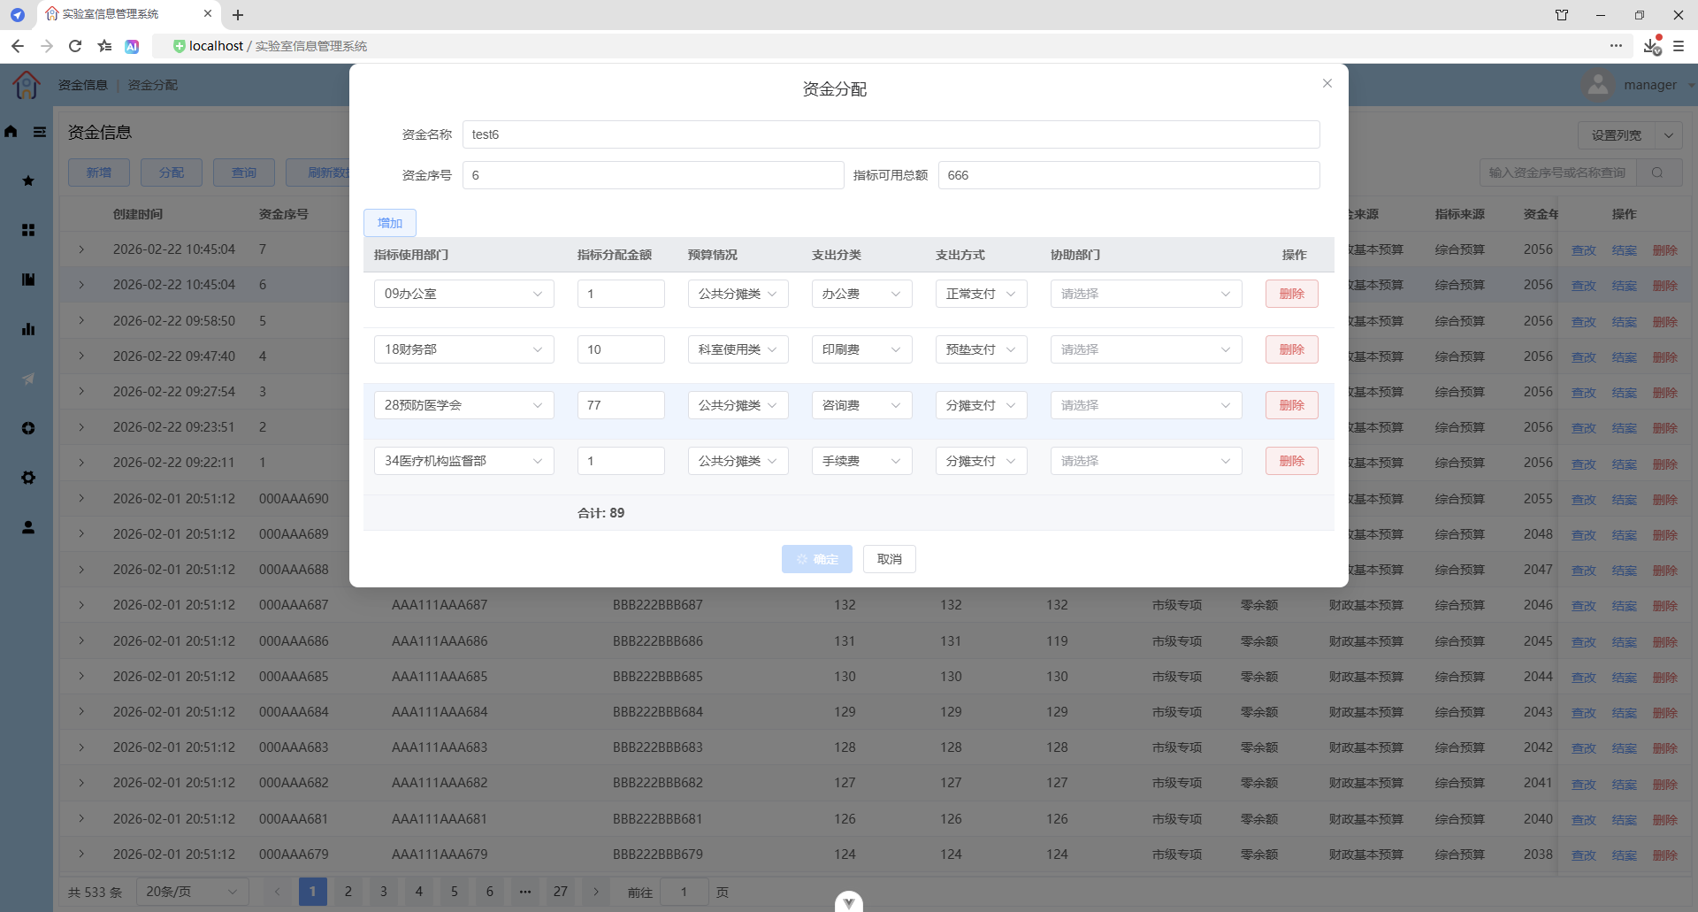Expand the row for 000AAA687
The image size is (1698, 912).
point(81,605)
